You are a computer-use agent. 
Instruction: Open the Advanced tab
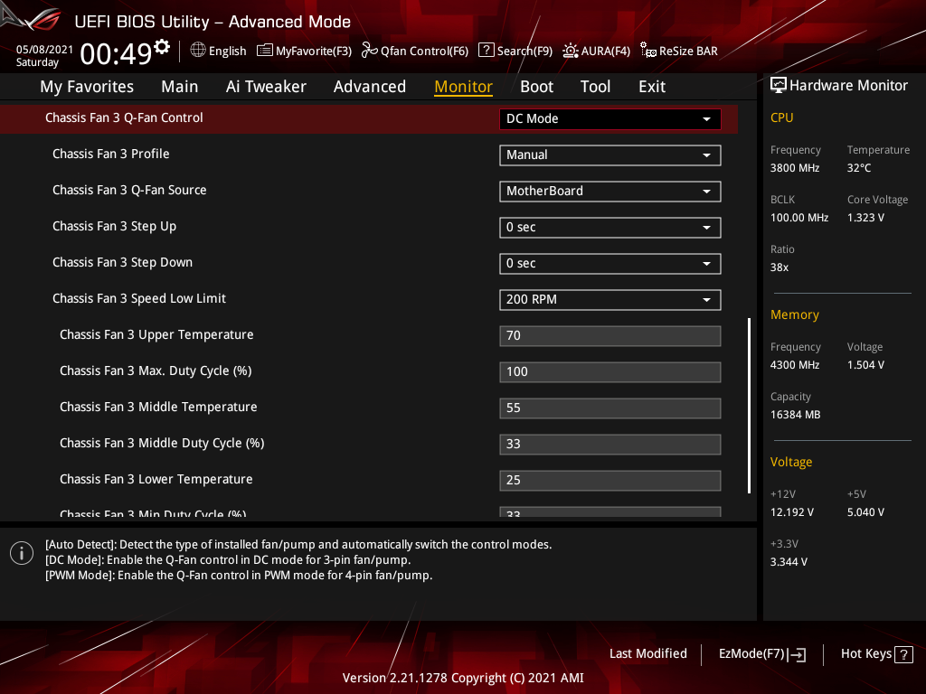(x=370, y=87)
